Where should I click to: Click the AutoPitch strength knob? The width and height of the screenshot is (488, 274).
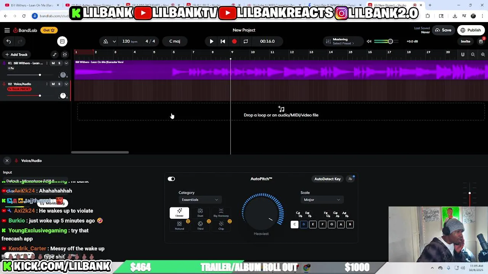pos(262,213)
